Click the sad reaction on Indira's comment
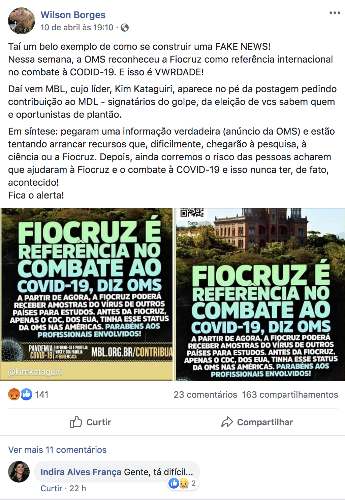This screenshot has width=345, height=500. [x=184, y=484]
